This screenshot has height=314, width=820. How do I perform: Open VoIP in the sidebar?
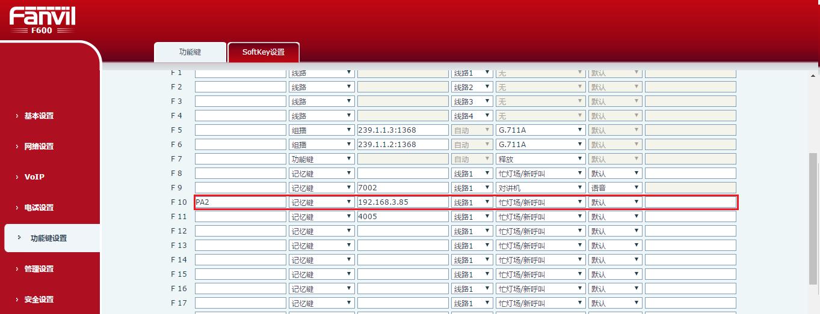(x=34, y=177)
